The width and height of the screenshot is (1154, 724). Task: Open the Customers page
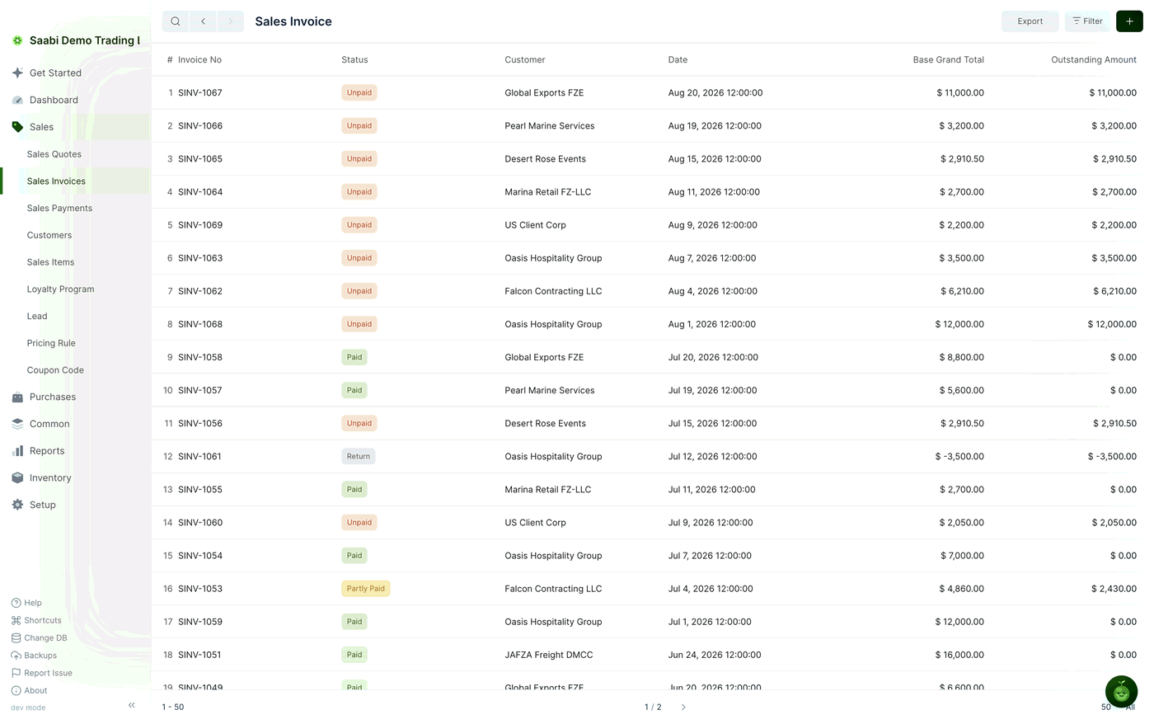(49, 236)
